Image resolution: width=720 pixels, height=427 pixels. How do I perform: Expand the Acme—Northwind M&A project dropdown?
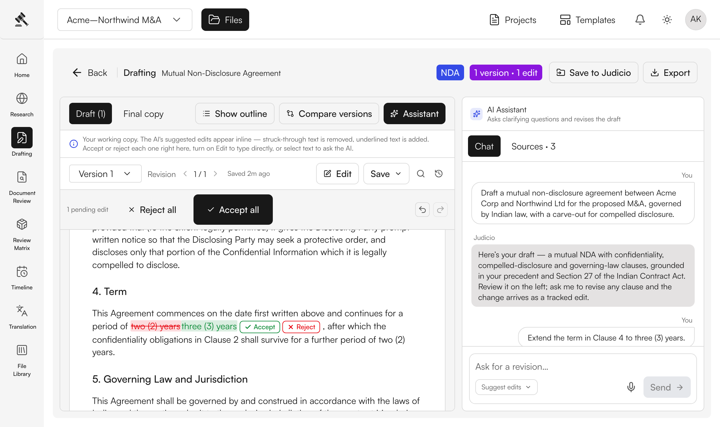[x=125, y=20]
